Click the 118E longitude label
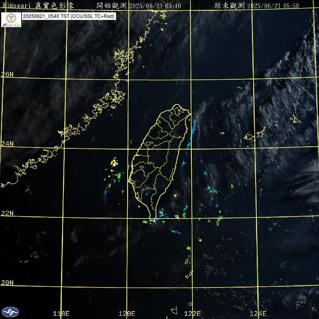The image size is (319, 319). (x=61, y=313)
